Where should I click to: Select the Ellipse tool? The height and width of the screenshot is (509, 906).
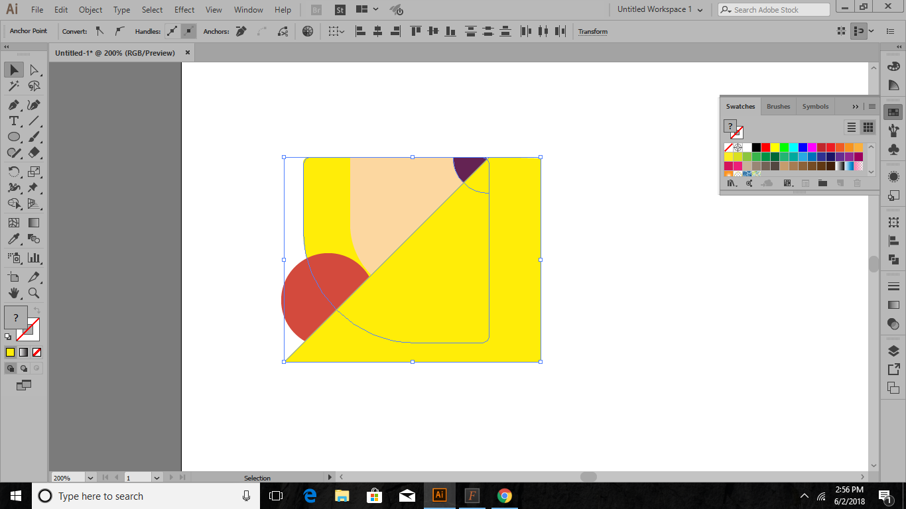pos(13,137)
